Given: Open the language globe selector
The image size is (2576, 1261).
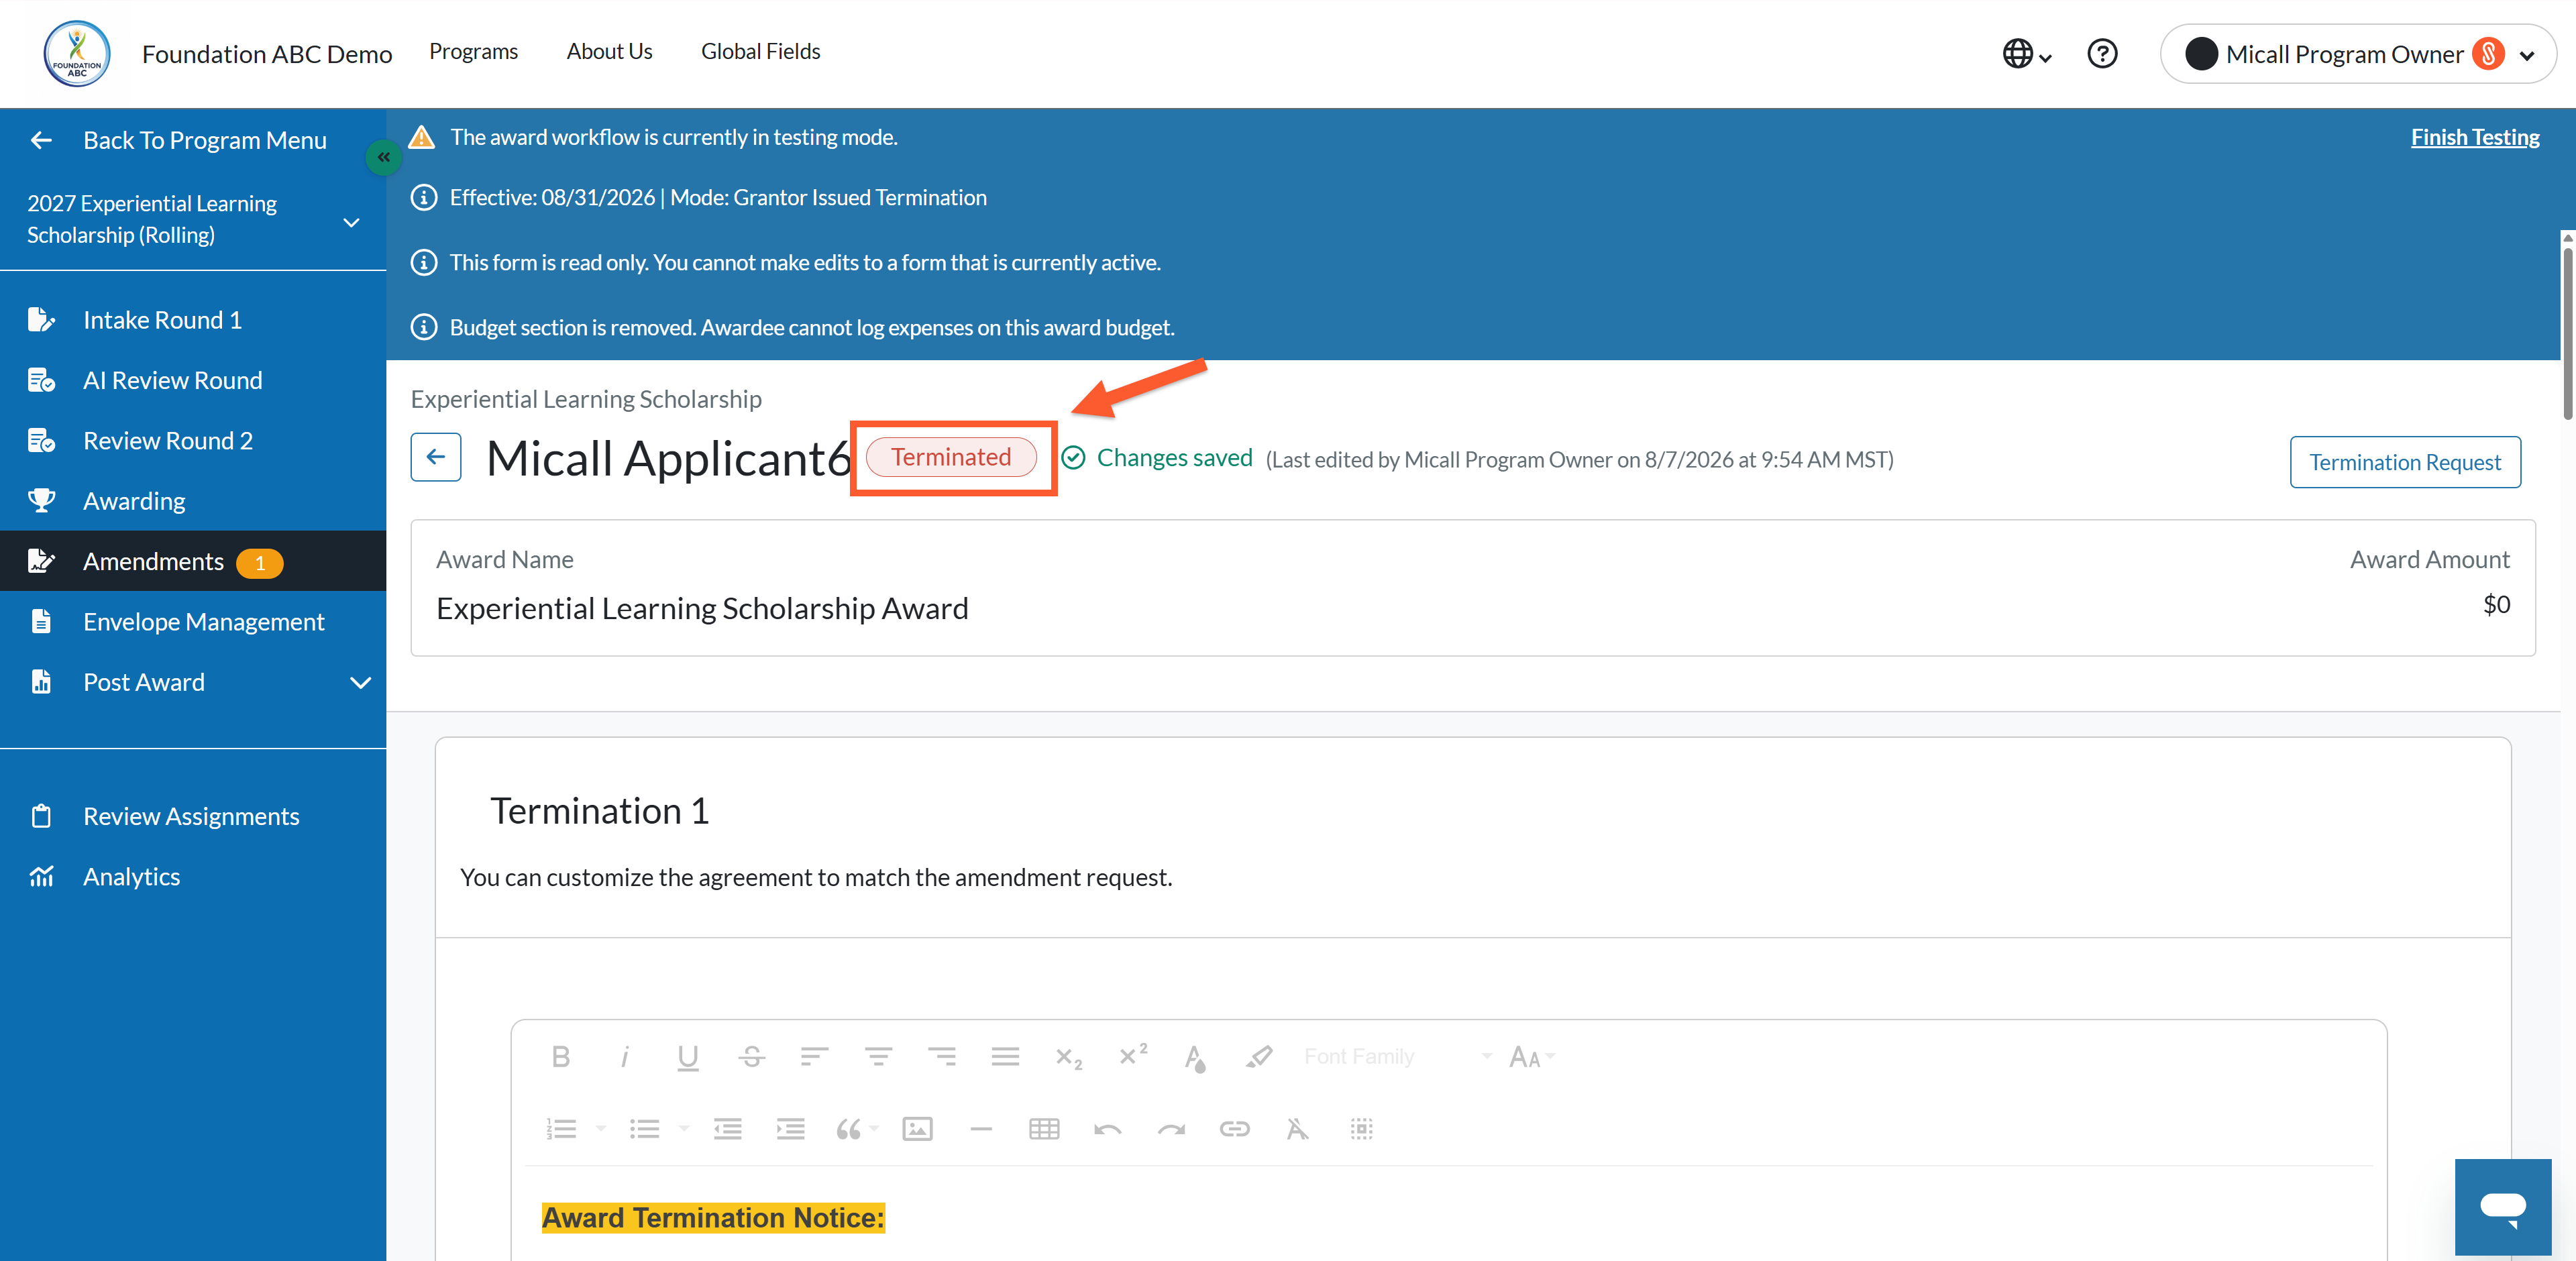Looking at the screenshot, I should [2027, 54].
